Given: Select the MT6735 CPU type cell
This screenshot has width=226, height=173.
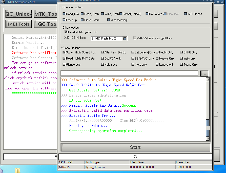Looking at the screenshot, I should pyautogui.click(x=71, y=167).
